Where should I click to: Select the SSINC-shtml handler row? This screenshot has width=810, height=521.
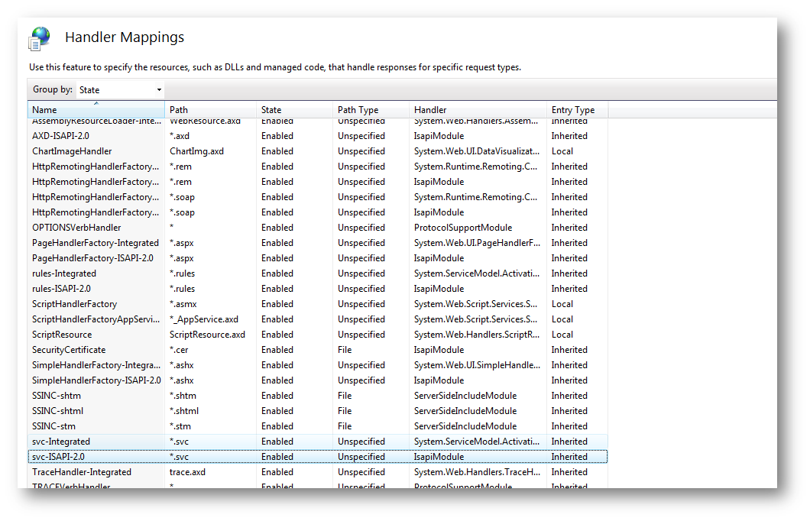[318, 411]
